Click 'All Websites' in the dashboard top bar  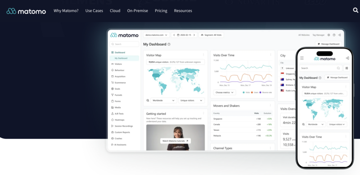(x=304, y=35)
